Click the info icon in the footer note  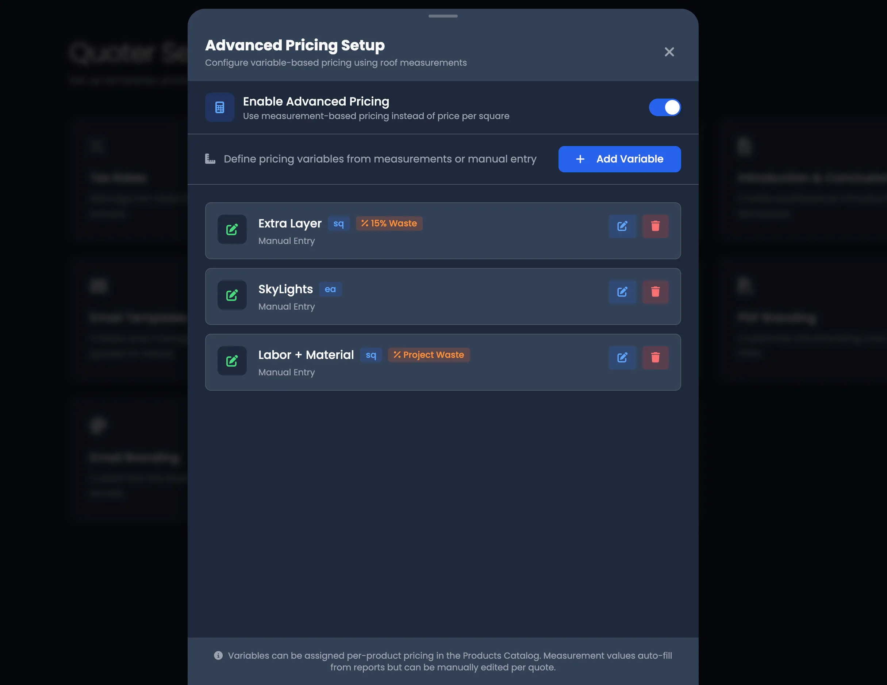click(218, 655)
